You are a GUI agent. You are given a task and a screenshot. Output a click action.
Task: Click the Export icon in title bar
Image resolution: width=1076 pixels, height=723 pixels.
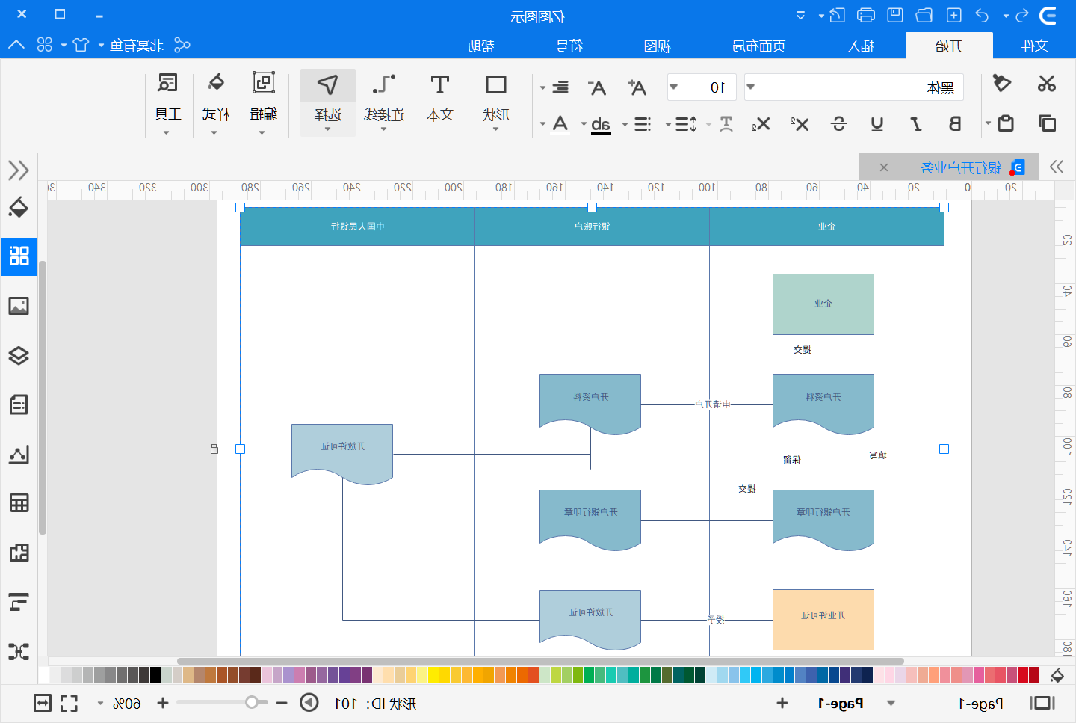point(837,15)
